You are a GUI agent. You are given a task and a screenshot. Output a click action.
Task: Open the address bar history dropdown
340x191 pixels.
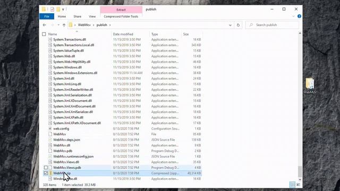pos(230,25)
